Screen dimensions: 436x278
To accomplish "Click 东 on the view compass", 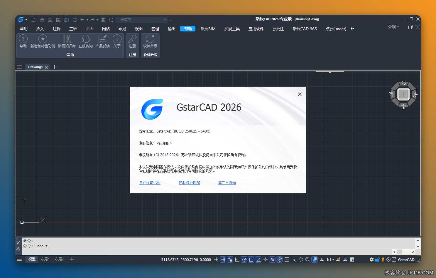I will point(415,95).
